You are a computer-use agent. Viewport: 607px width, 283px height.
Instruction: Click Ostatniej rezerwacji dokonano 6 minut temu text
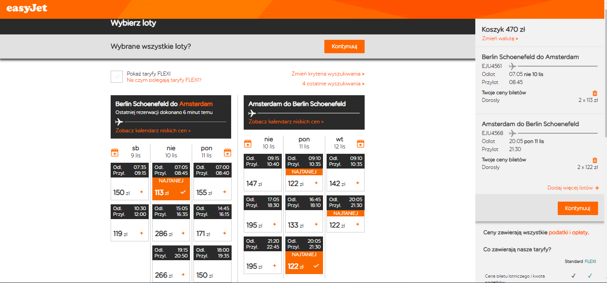(x=164, y=112)
